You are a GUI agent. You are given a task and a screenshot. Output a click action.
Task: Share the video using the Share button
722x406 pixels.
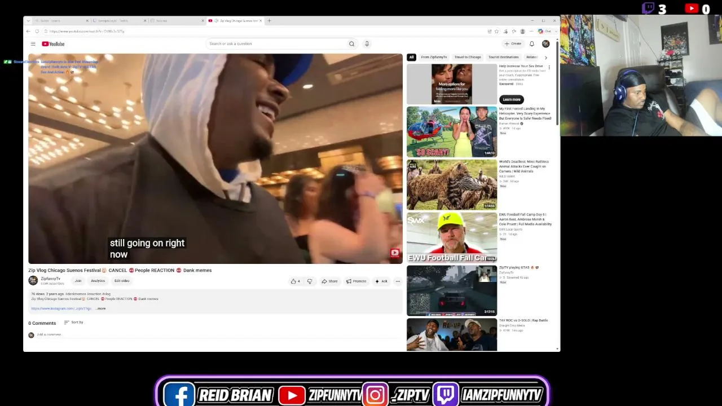click(x=329, y=281)
